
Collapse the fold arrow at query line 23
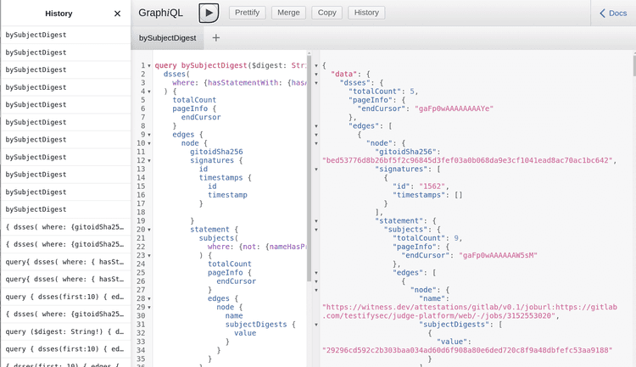pyautogui.click(x=149, y=255)
